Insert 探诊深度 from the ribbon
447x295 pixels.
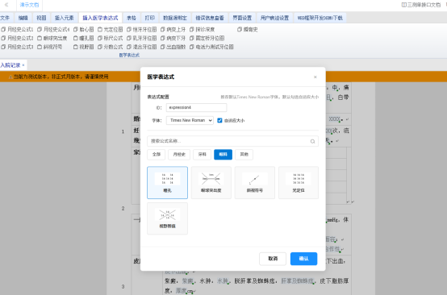point(203,29)
